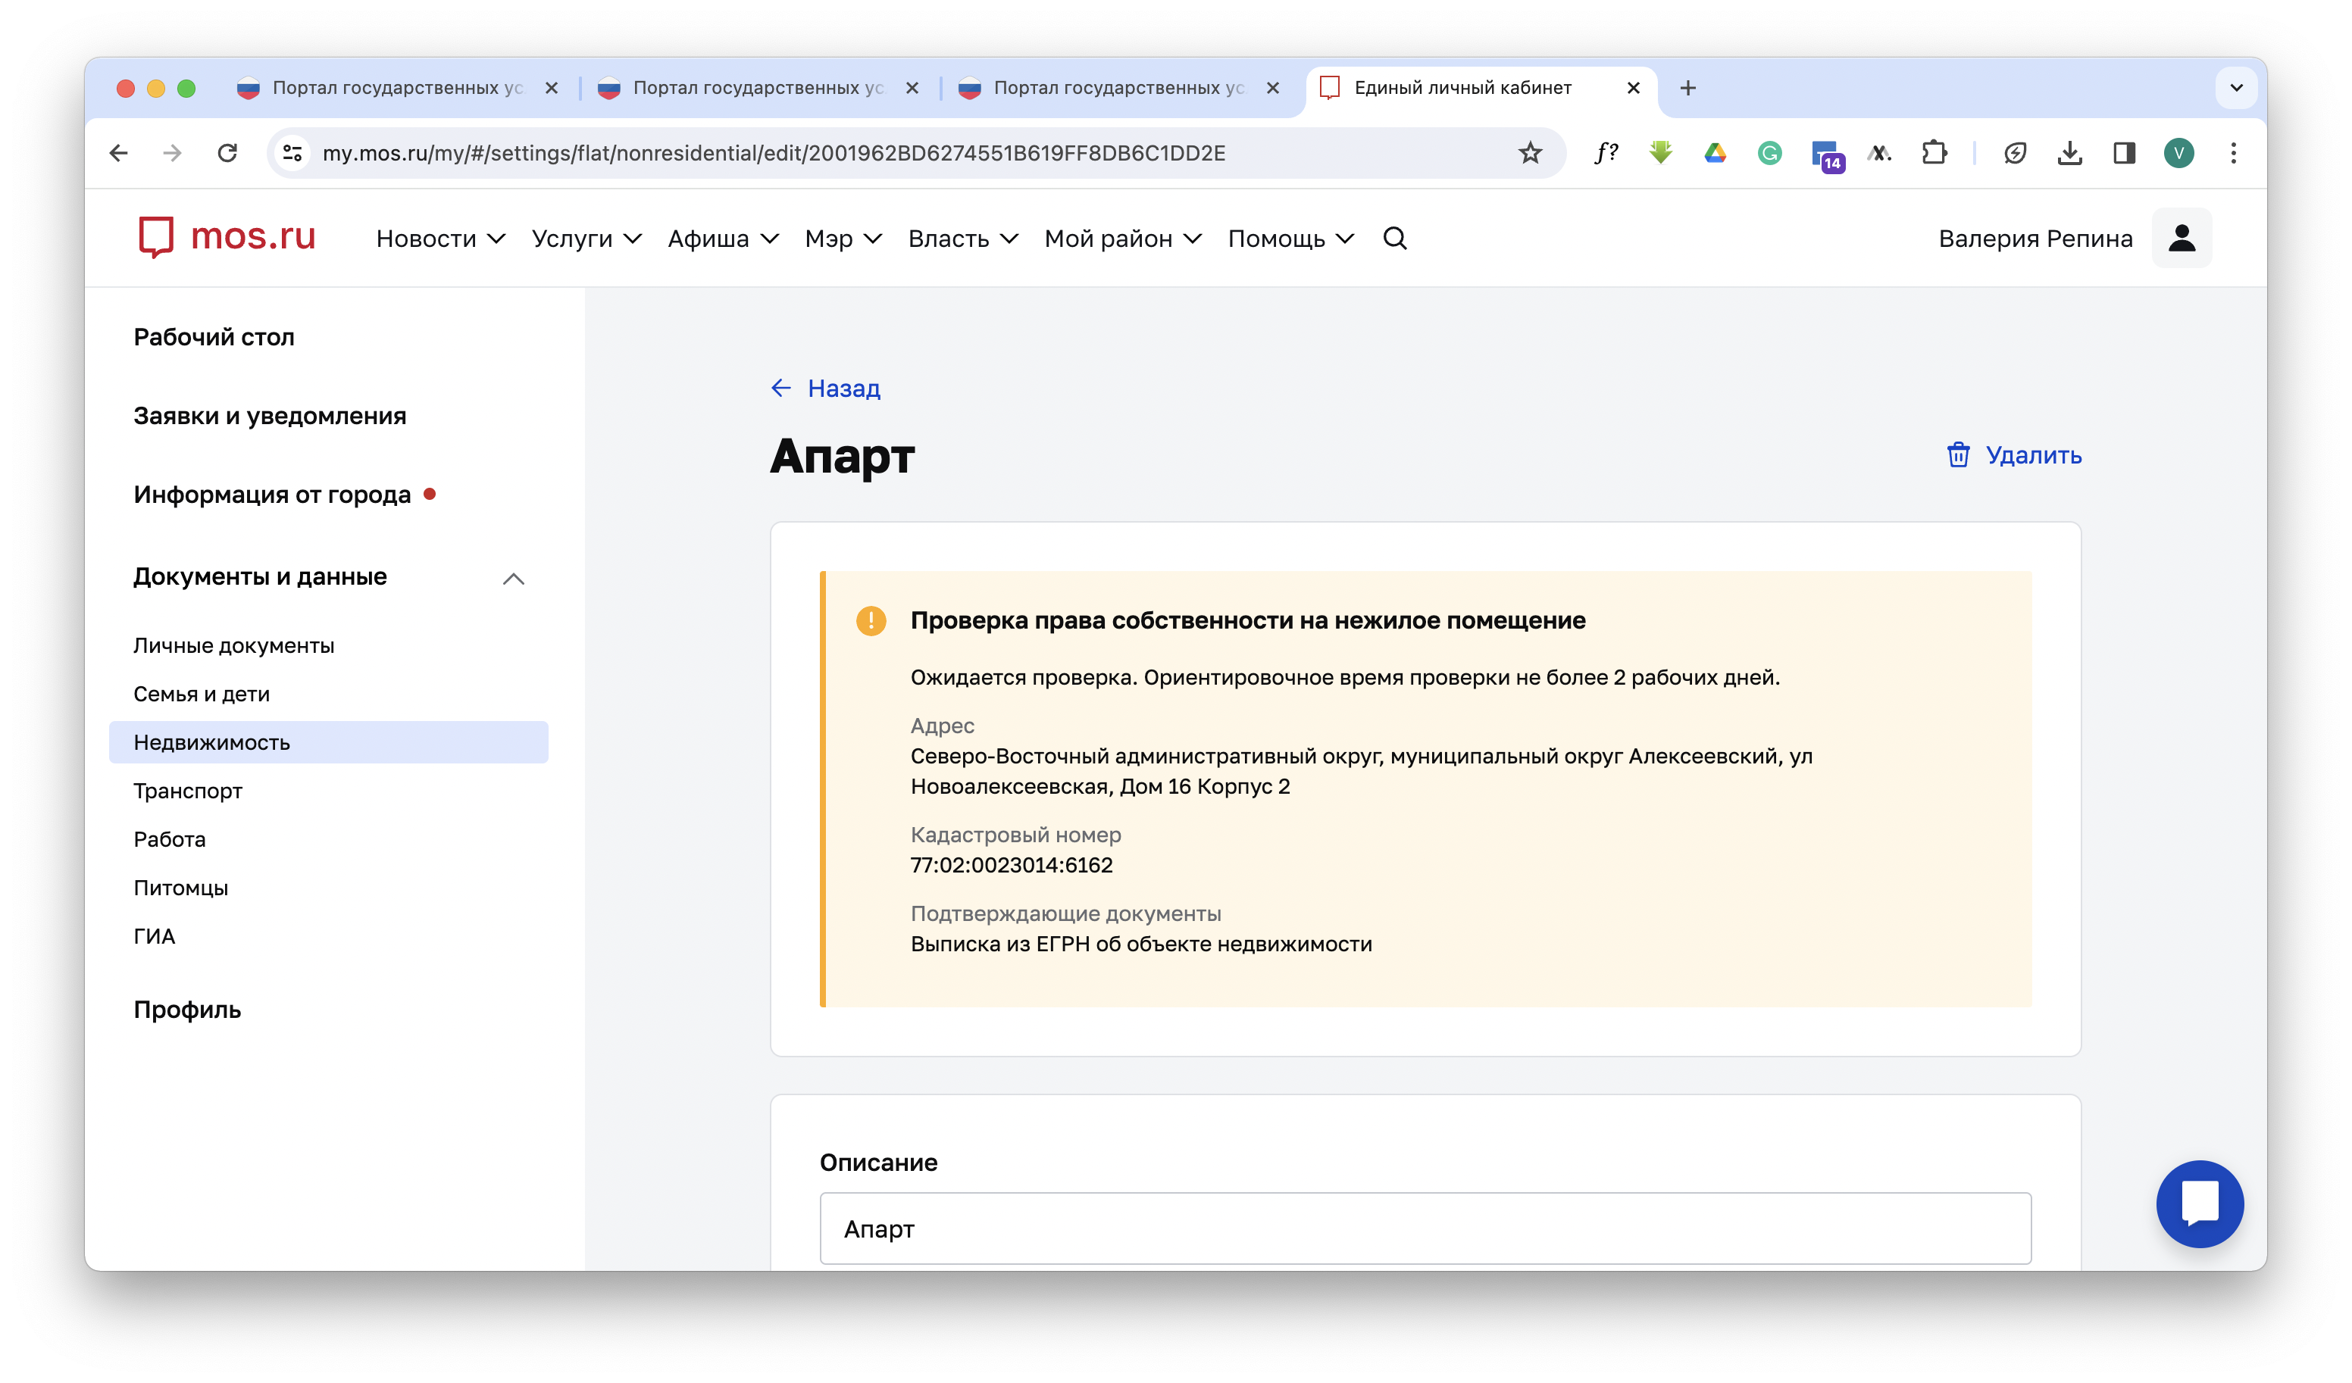Open Grammarly extension icon

[x=1769, y=153]
